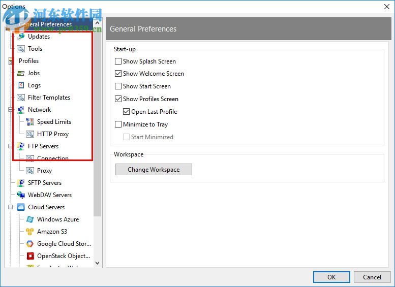The image size is (395, 287).
Task: Collapse the Cloud Servers tree node
Action: point(10,207)
